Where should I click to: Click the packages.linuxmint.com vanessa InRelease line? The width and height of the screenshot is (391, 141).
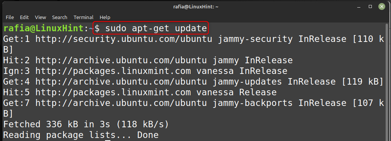pos(145,71)
